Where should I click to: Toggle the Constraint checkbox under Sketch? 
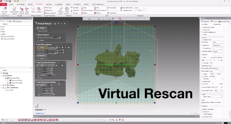tap(202, 112)
